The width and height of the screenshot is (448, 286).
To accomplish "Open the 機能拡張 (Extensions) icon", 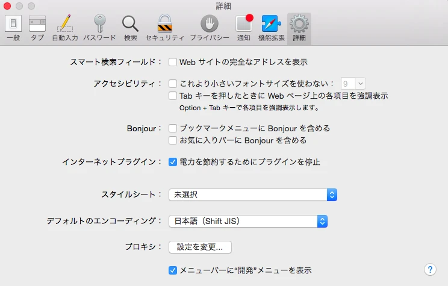I will [x=272, y=28].
